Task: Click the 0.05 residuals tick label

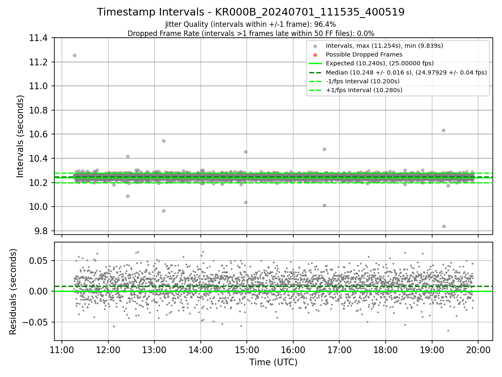Action: 39,261
